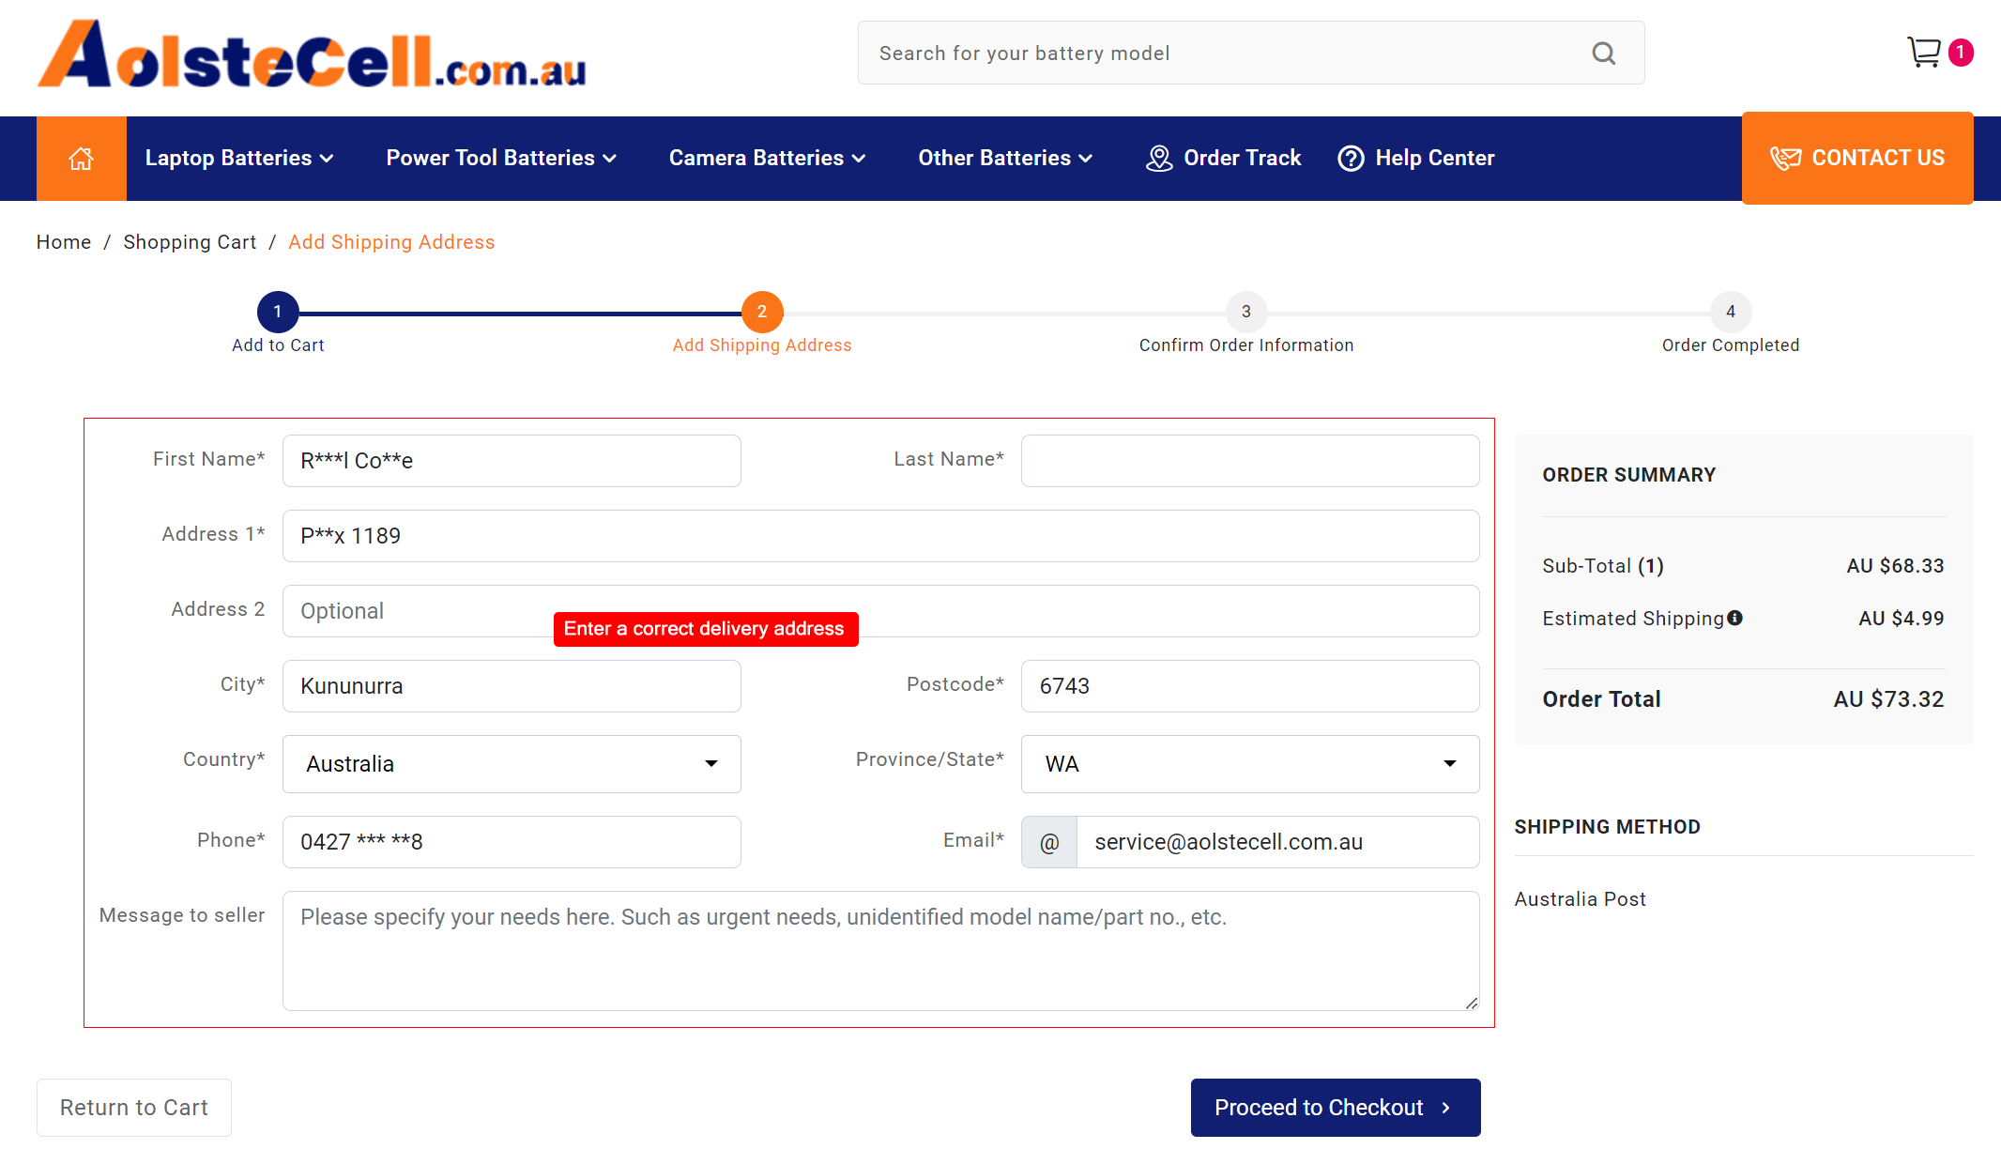The image size is (2001, 1149).
Task: Open Help Center page
Action: 1416,159
